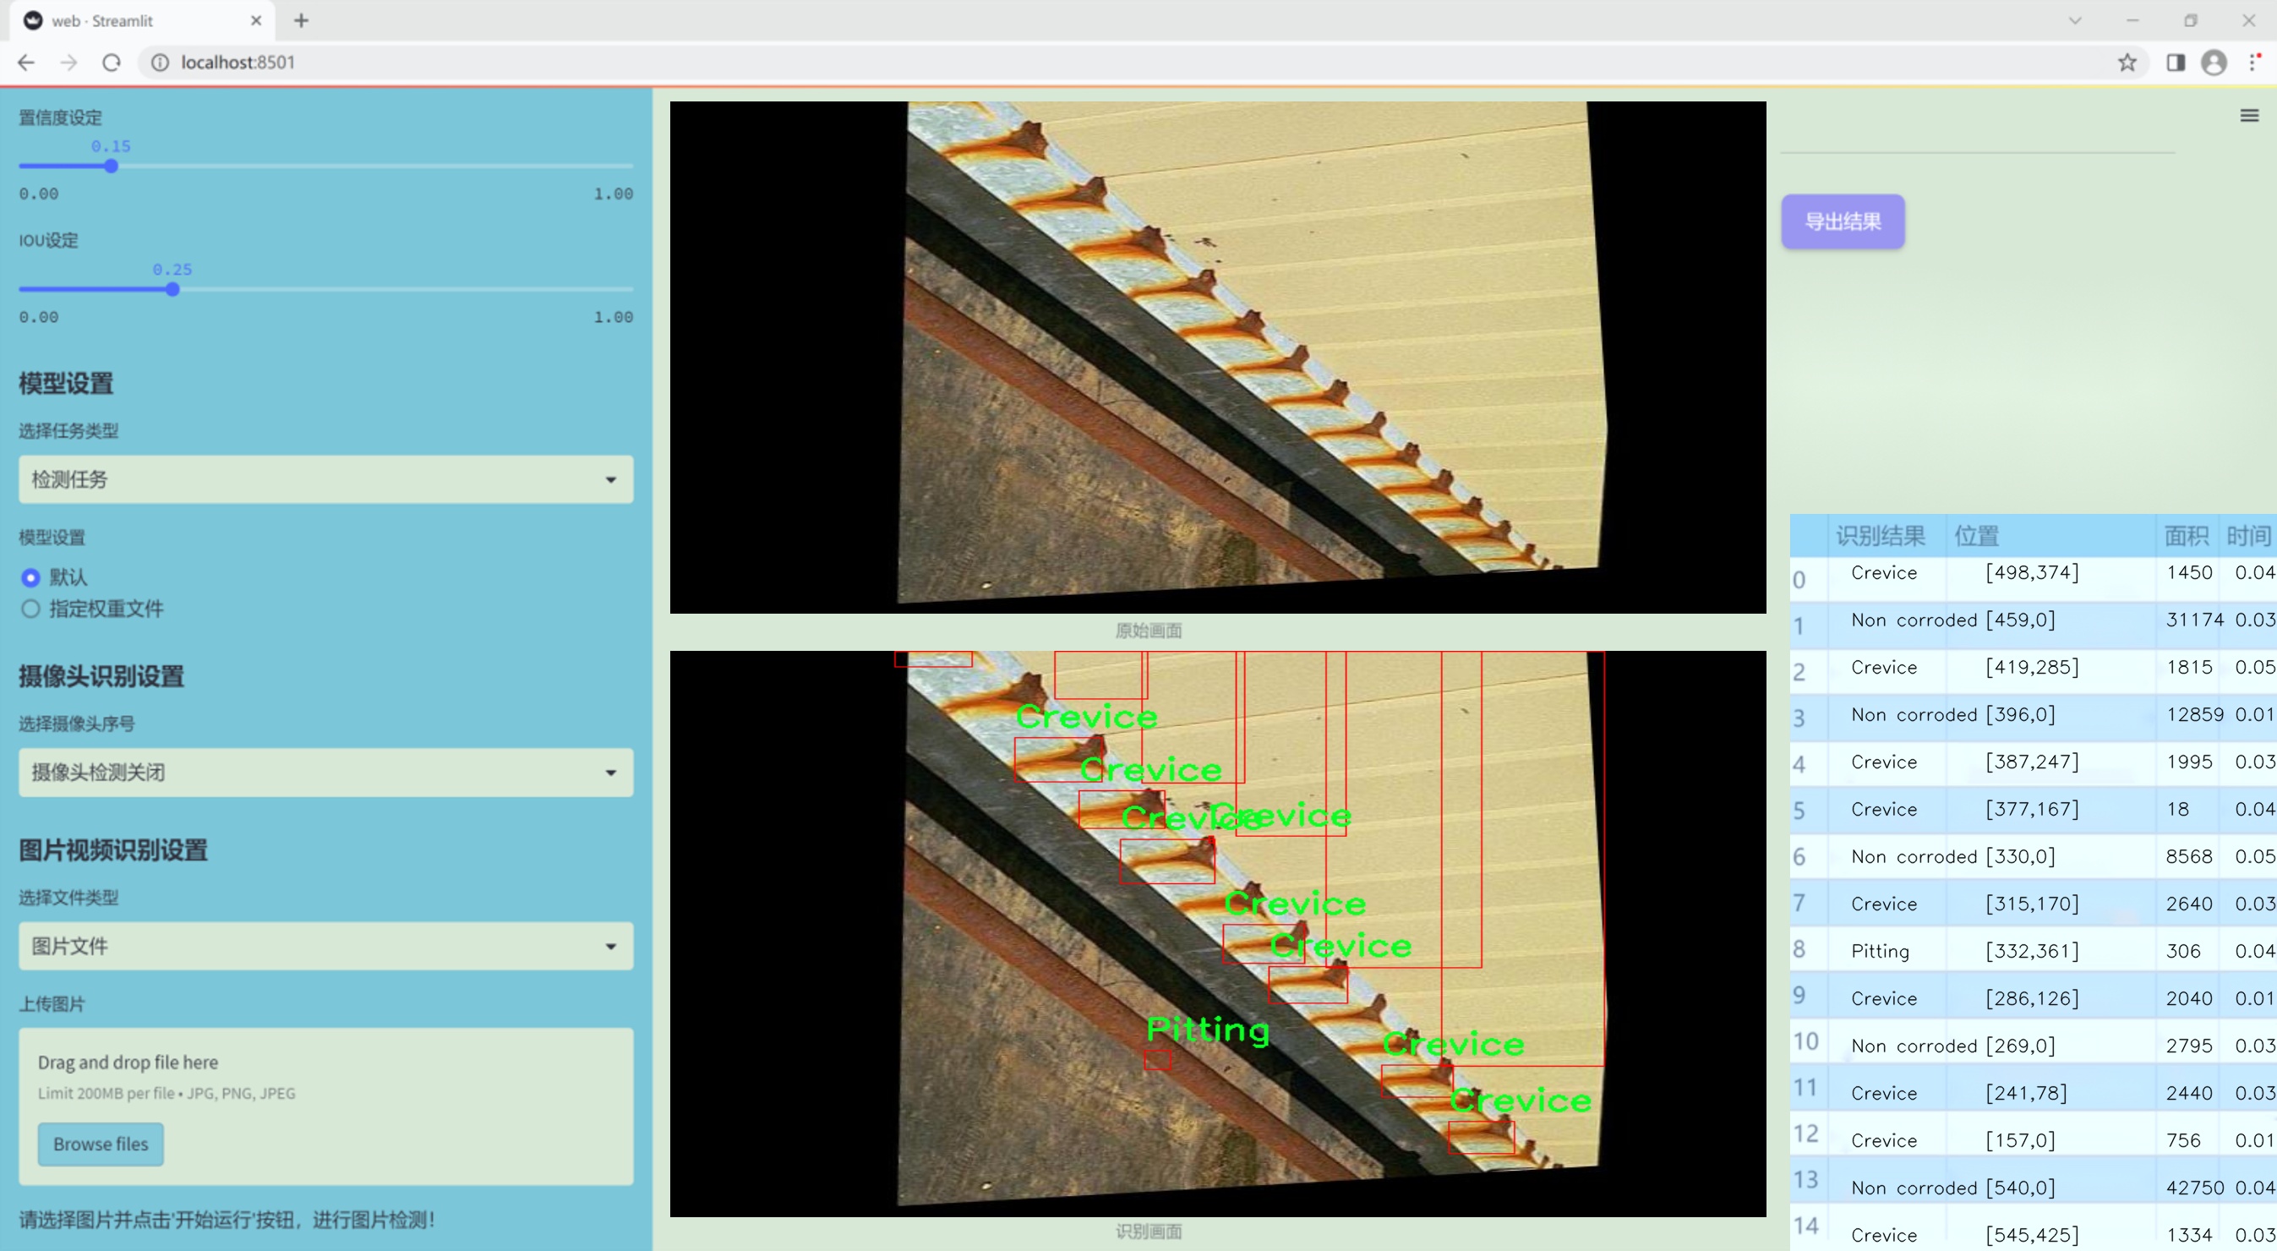This screenshot has height=1251, width=2277.
Task: Open the 摄像头检测关闭 camera dropdown
Action: coord(325,772)
